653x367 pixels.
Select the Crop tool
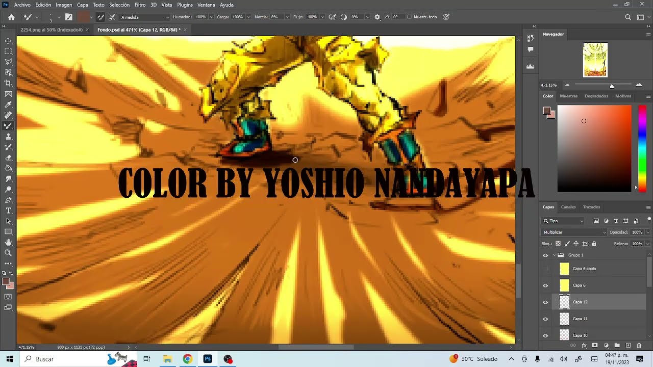[x=8, y=83]
